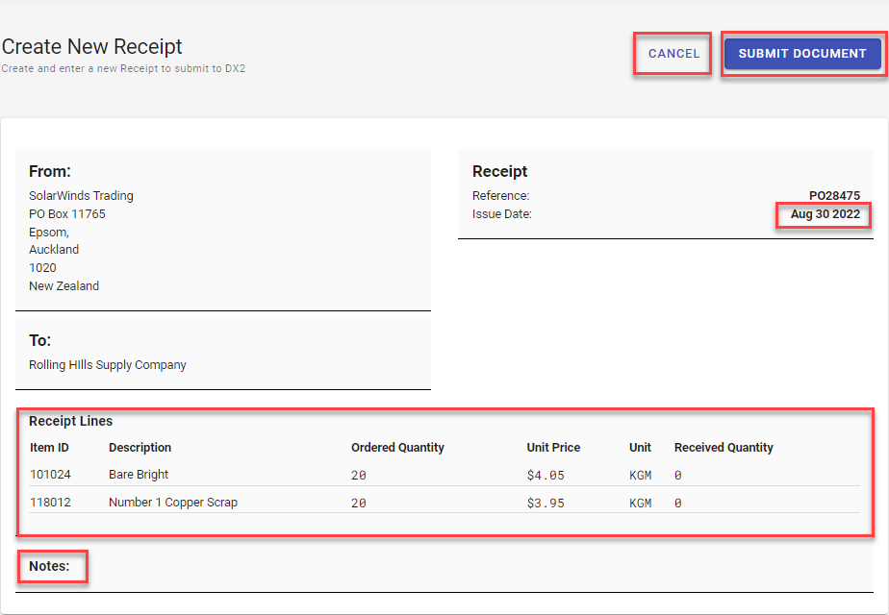
Task: Click the Rolling Hills Supply Company name
Action: click(107, 364)
